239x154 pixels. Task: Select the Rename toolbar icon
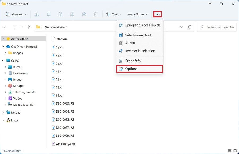point(72,14)
